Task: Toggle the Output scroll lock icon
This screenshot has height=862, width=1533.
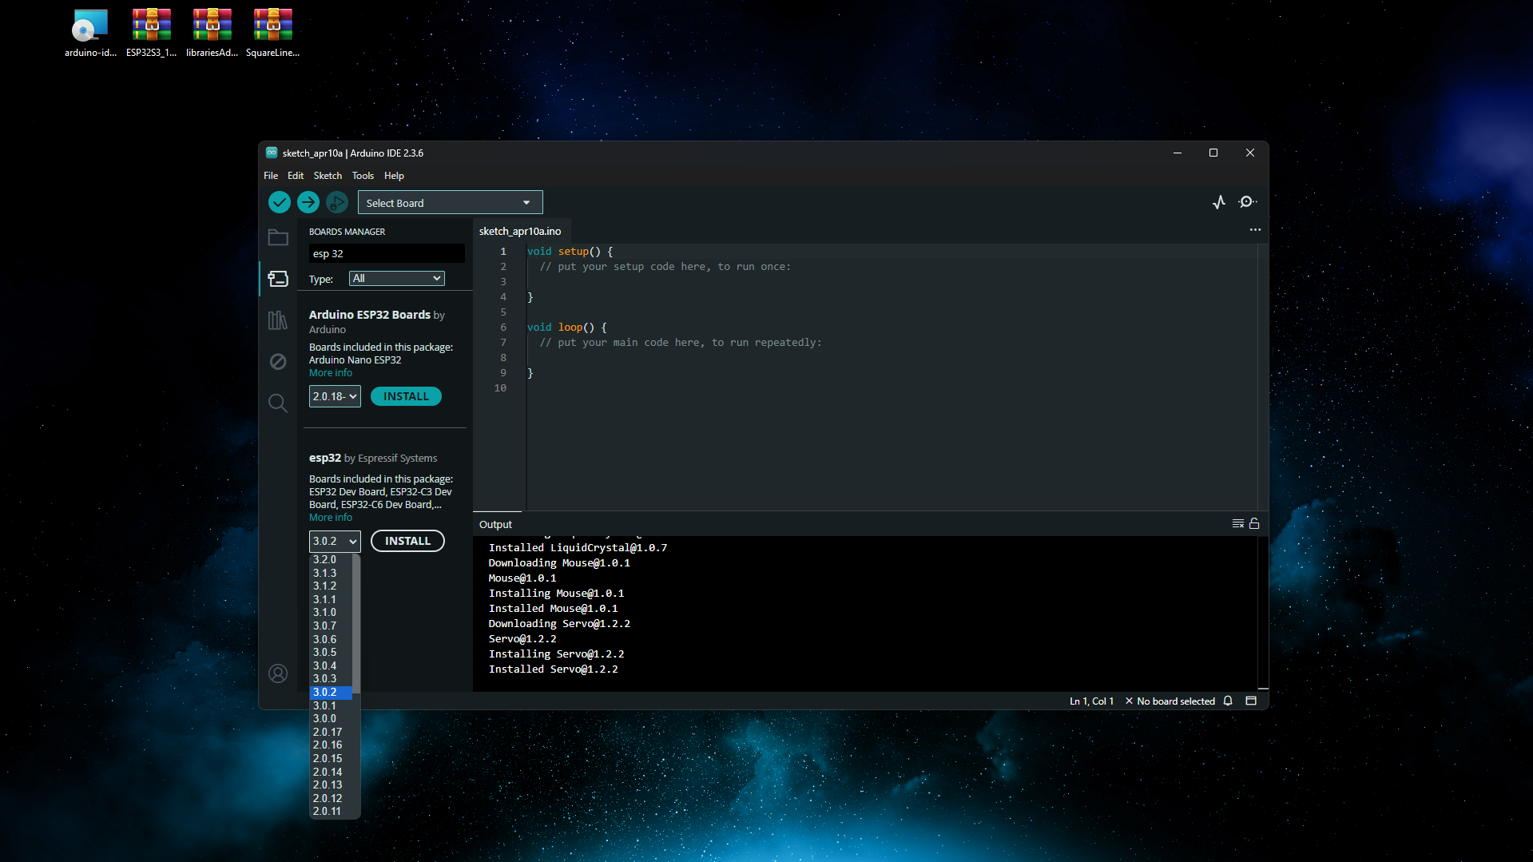Action: [1254, 524]
